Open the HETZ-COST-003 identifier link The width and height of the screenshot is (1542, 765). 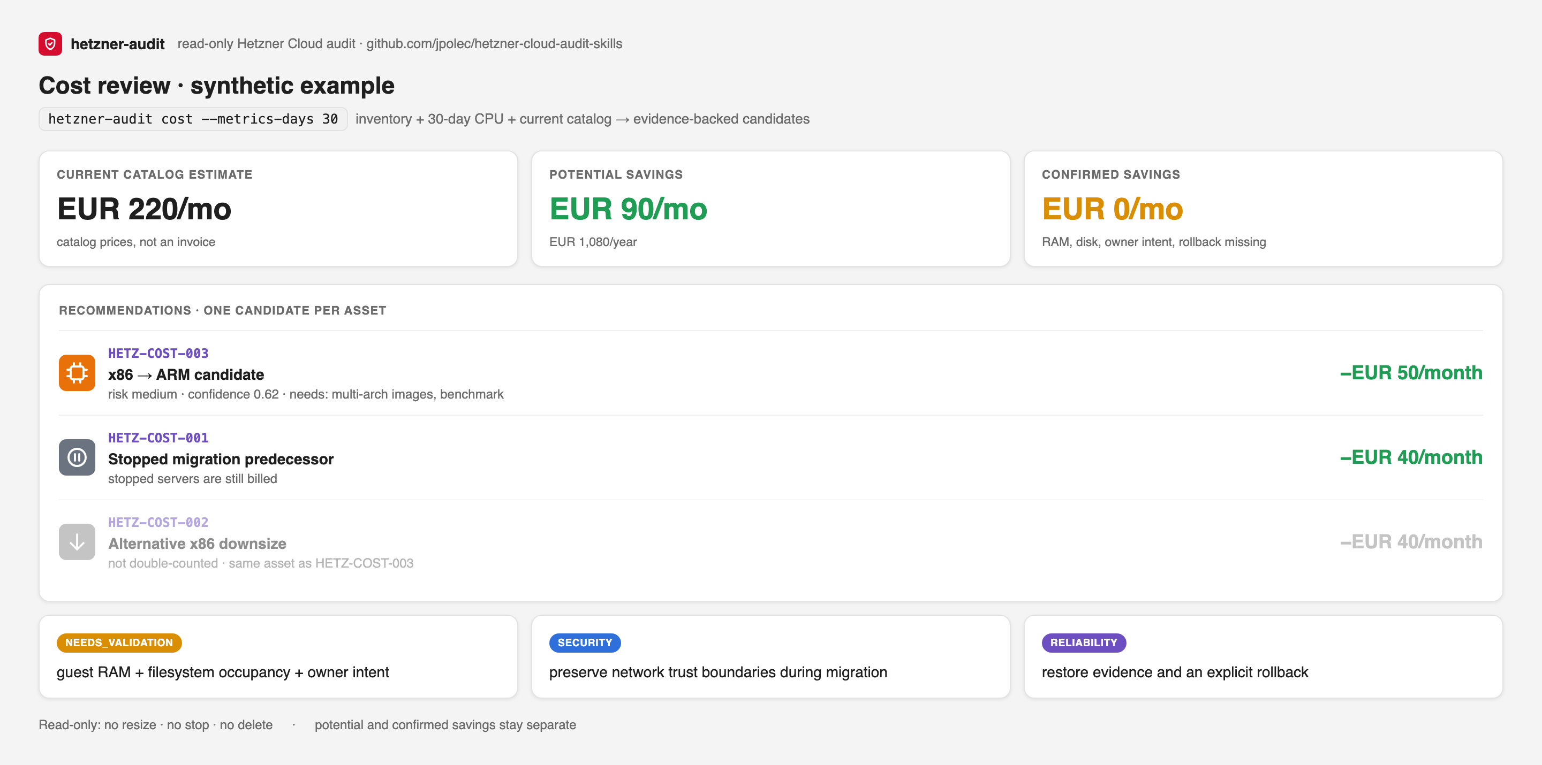[158, 354]
